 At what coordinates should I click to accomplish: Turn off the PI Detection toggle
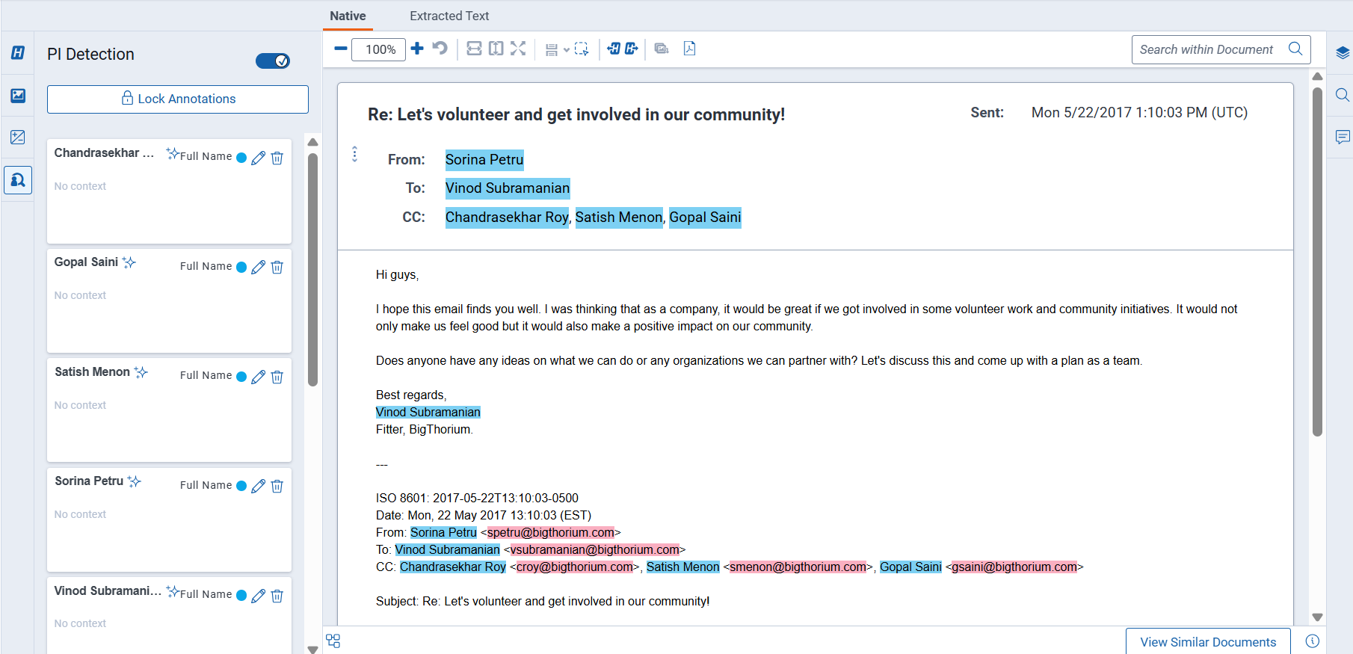(x=273, y=61)
